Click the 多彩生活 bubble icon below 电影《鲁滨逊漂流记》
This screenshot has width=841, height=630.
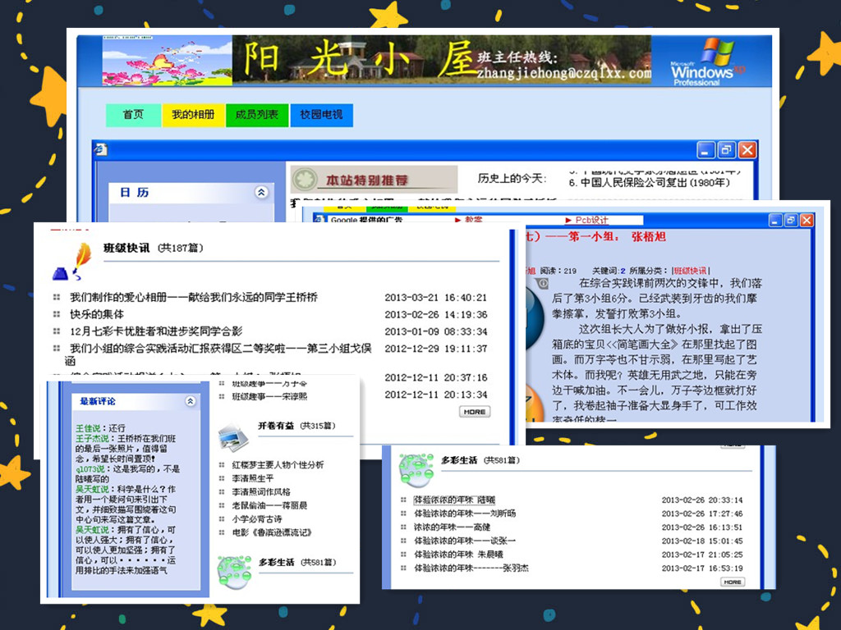[x=234, y=572]
